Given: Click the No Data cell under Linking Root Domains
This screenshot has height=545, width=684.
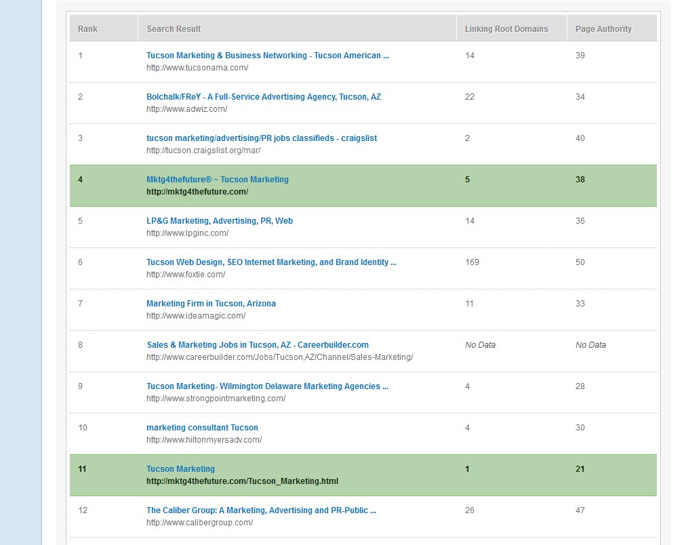Looking at the screenshot, I should click(x=480, y=345).
